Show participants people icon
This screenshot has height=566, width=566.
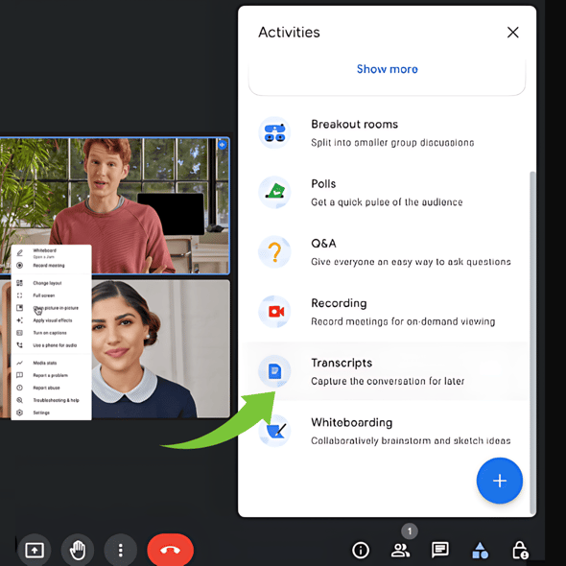click(400, 550)
